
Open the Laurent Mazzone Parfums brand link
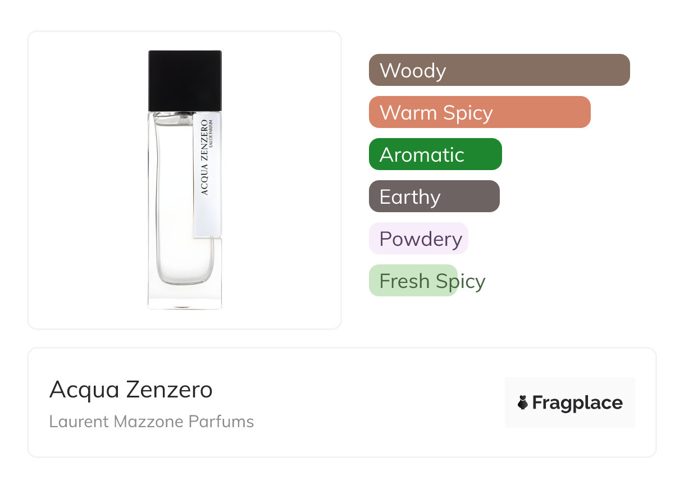coord(152,422)
